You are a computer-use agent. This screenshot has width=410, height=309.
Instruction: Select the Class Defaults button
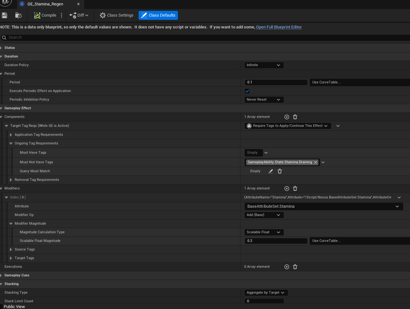point(158,15)
